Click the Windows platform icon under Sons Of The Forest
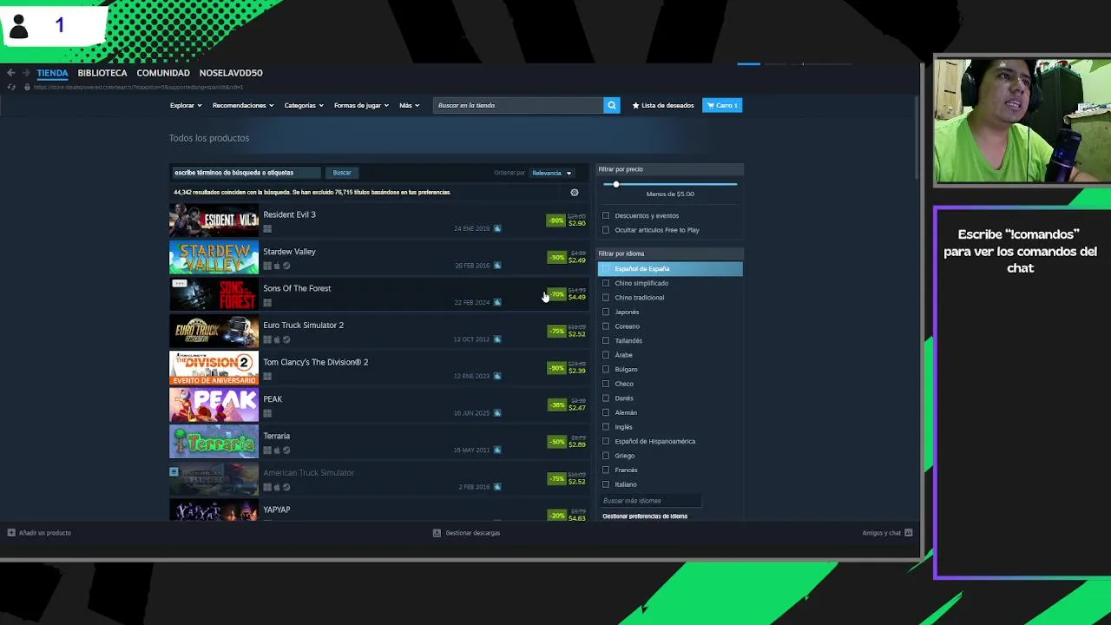 click(x=267, y=303)
